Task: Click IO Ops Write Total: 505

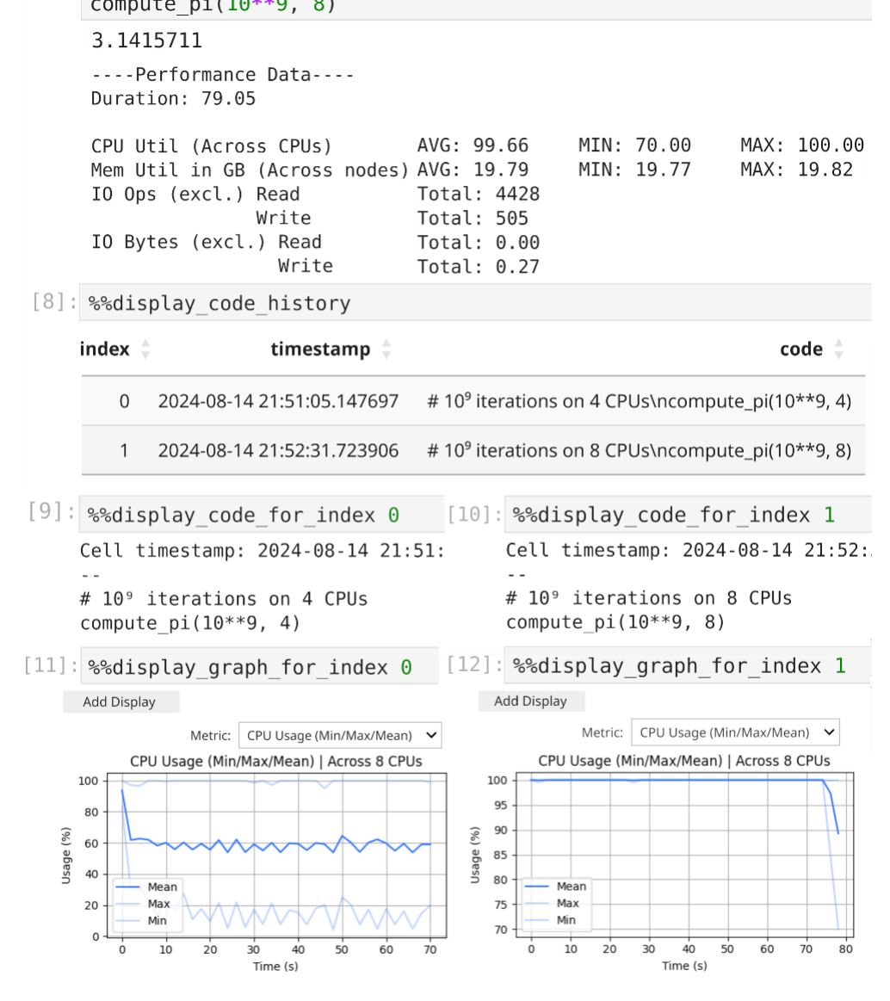Action: [473, 219]
